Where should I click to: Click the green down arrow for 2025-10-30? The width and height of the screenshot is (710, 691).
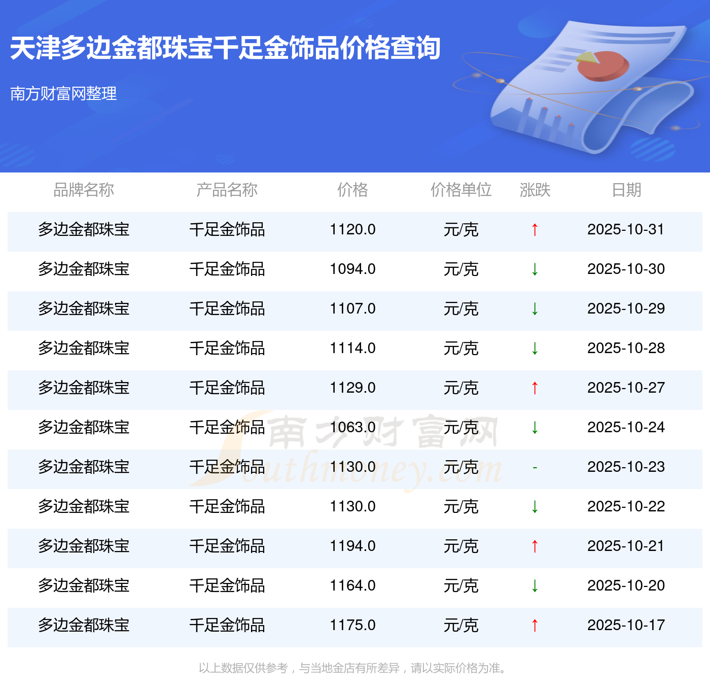pos(535,269)
